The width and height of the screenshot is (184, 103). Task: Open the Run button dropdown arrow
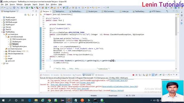(29, 8)
